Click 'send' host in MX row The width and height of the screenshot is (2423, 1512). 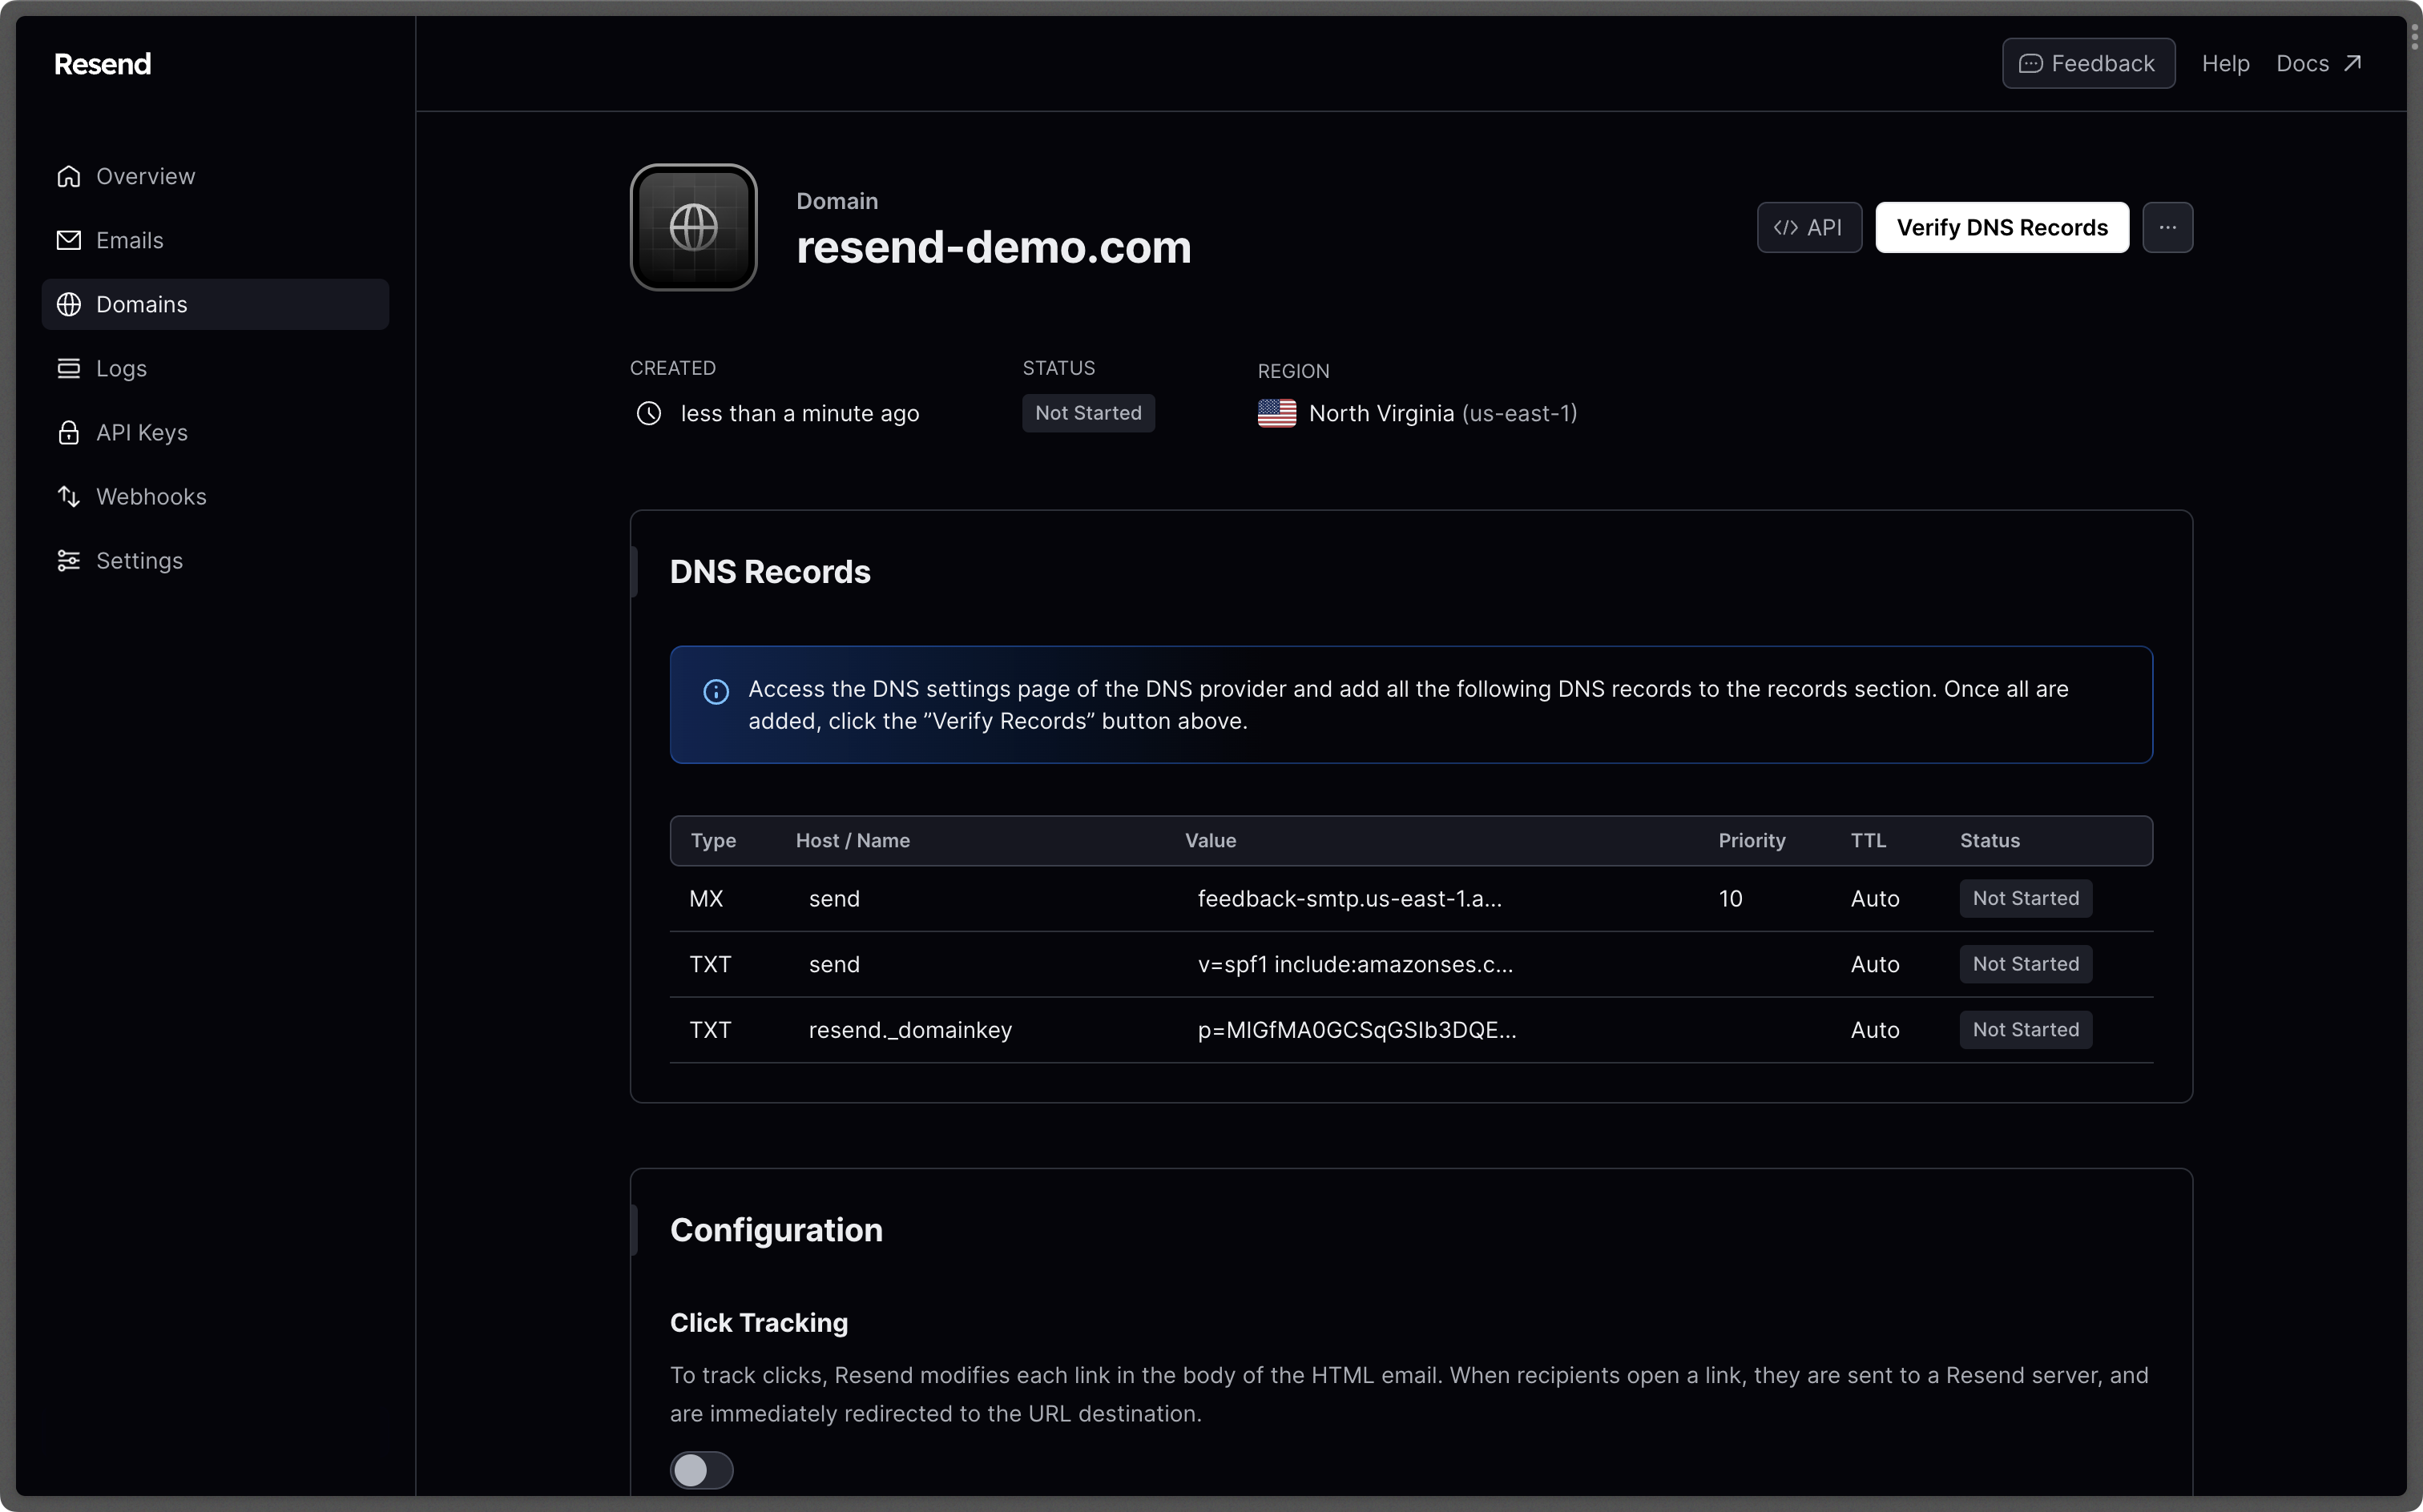point(834,898)
